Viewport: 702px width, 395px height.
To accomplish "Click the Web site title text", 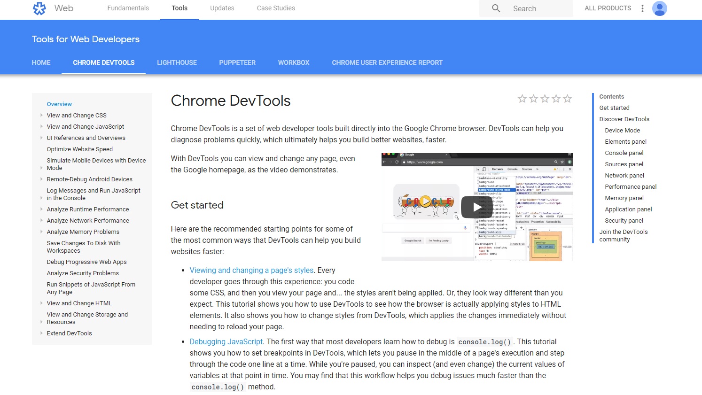I will [64, 8].
